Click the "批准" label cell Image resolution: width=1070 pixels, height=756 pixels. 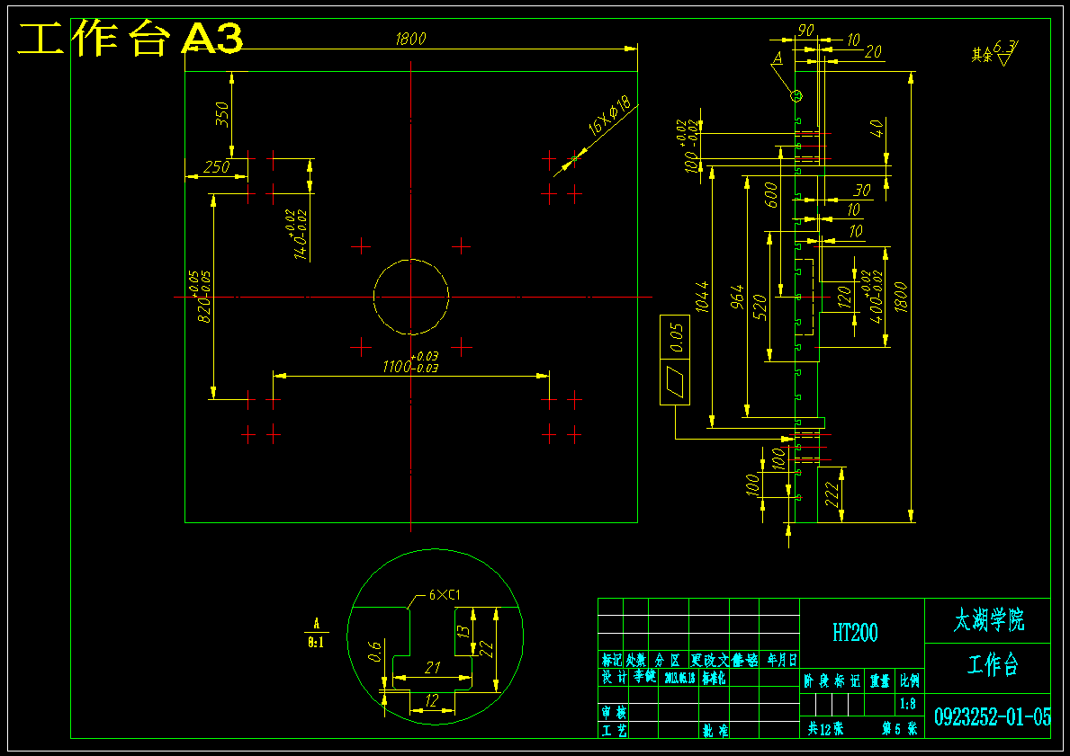point(715,730)
